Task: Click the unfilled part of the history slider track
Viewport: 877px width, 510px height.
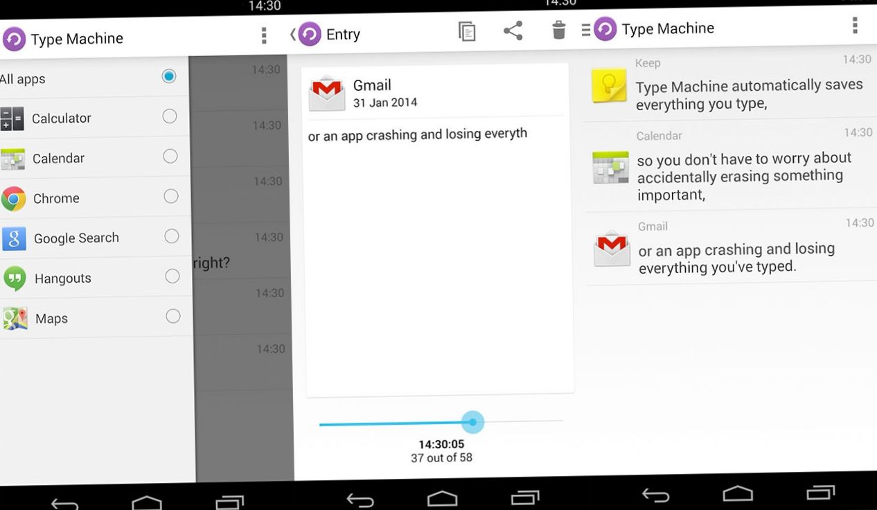Action: [524, 421]
